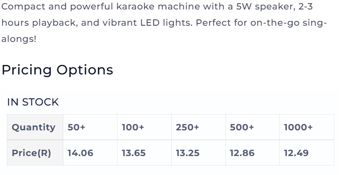Choose the 100+ quantity tier

144,127
